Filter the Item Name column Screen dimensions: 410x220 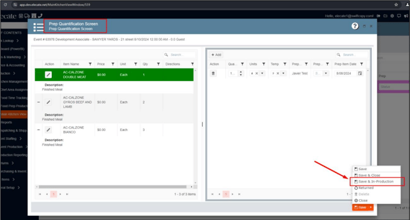[x=90, y=64]
